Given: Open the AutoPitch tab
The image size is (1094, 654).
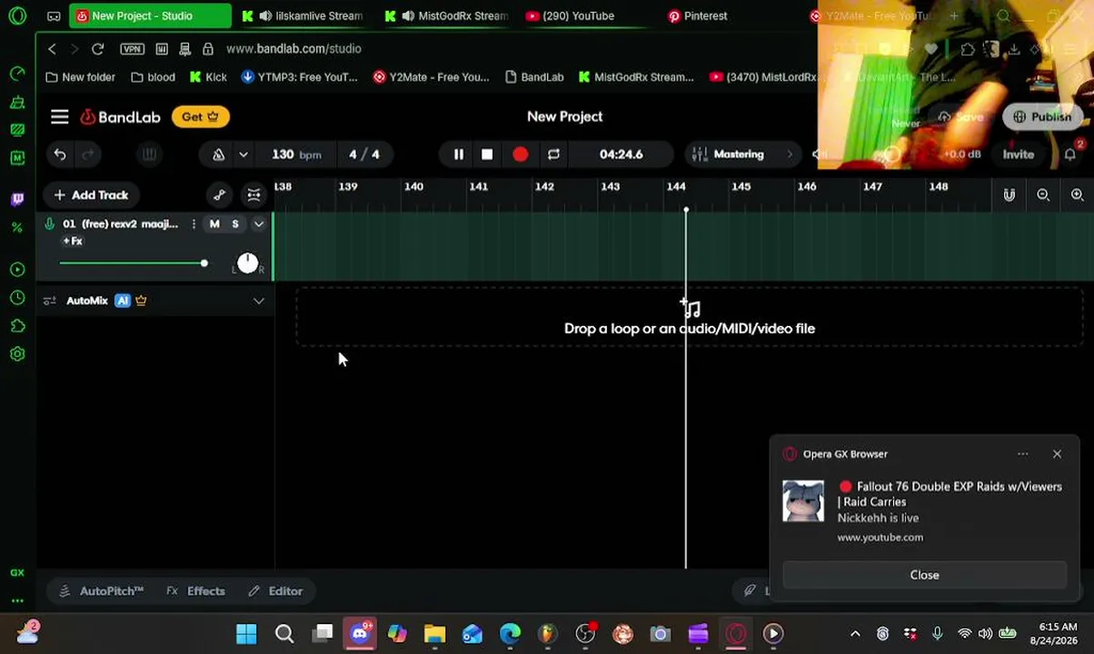Looking at the screenshot, I should (101, 591).
